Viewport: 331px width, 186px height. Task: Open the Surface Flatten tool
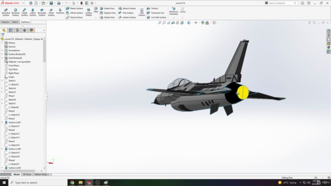pos(88,12)
